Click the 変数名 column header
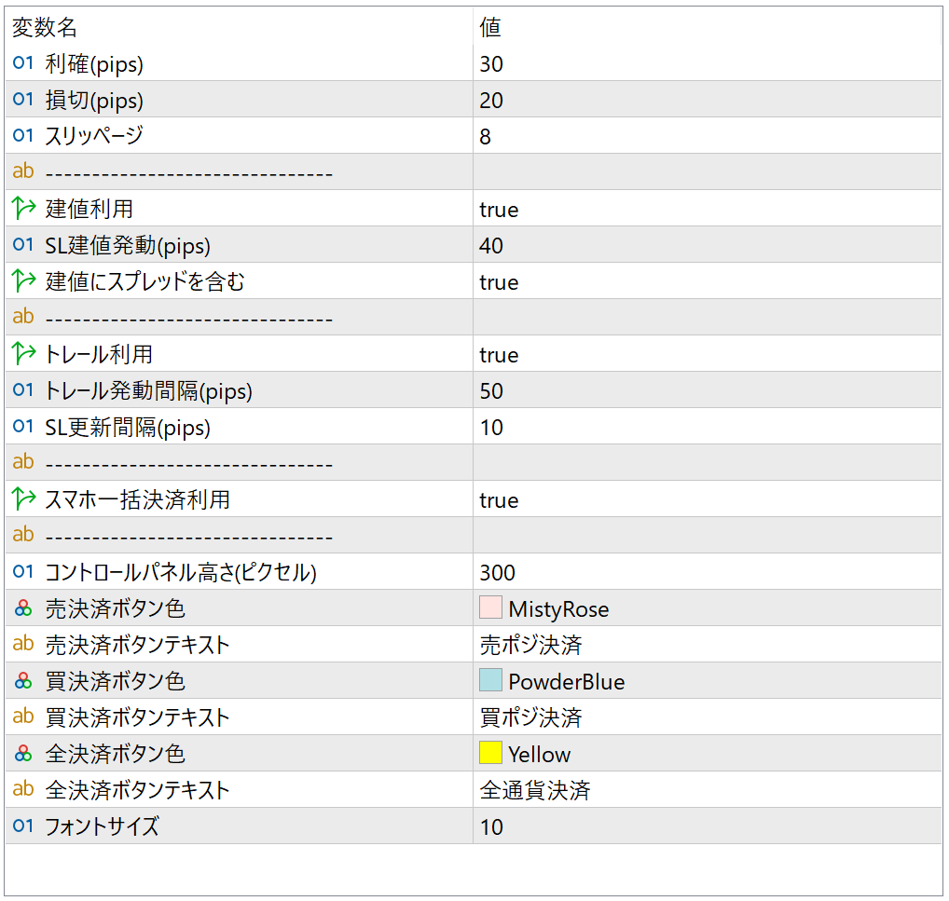 [x=45, y=27]
